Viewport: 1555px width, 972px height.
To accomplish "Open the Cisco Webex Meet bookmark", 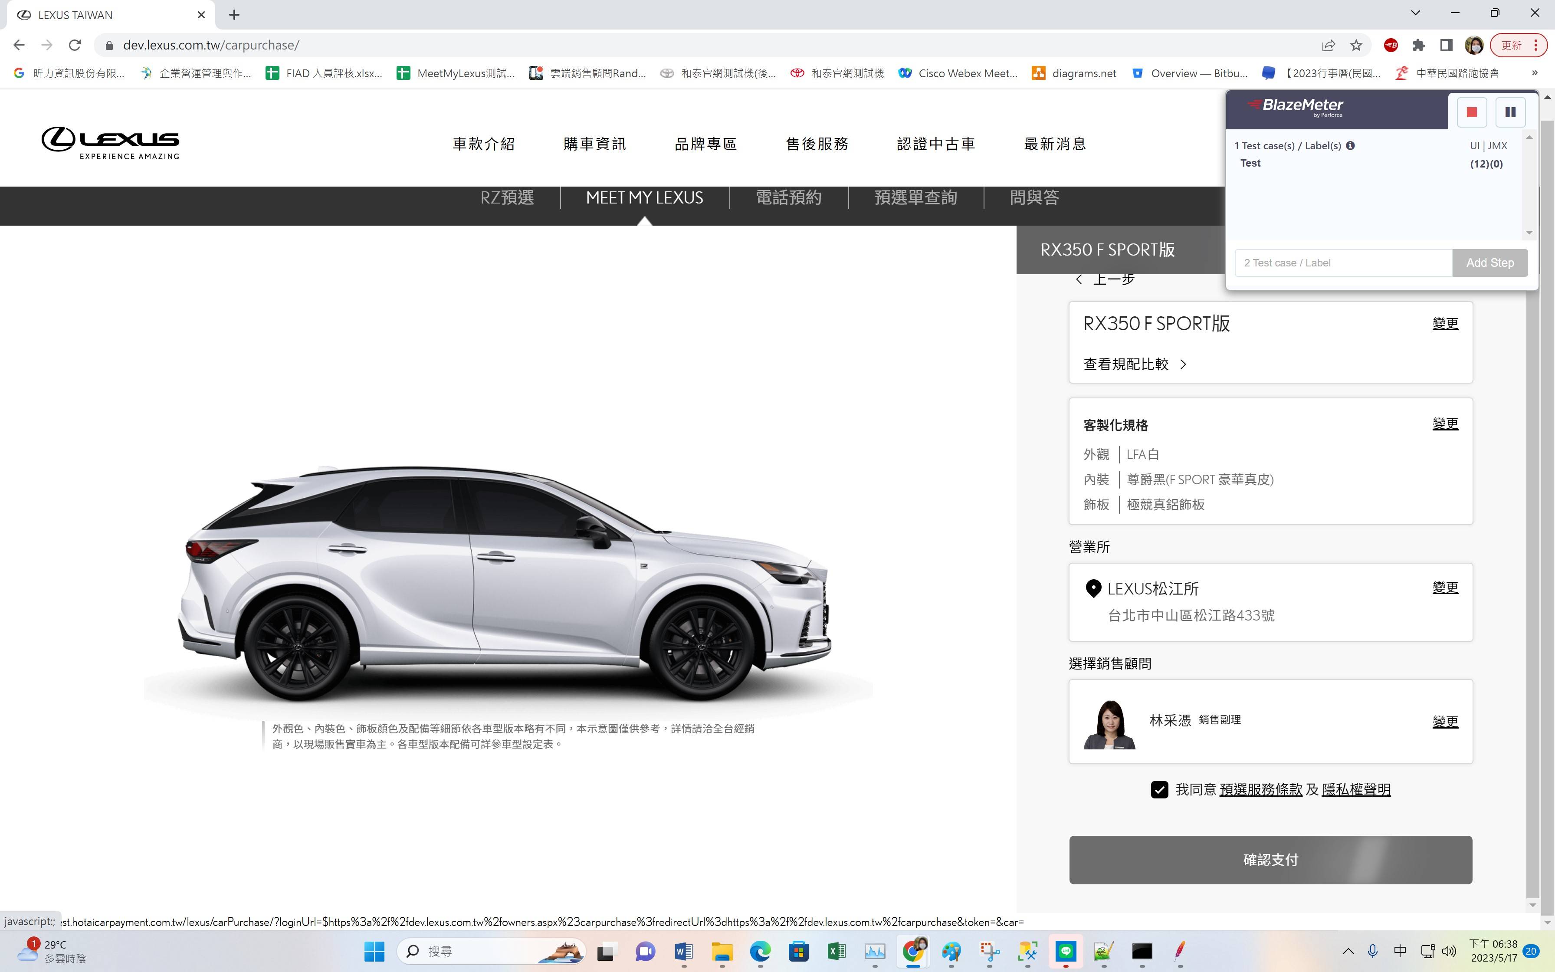I will [x=958, y=73].
